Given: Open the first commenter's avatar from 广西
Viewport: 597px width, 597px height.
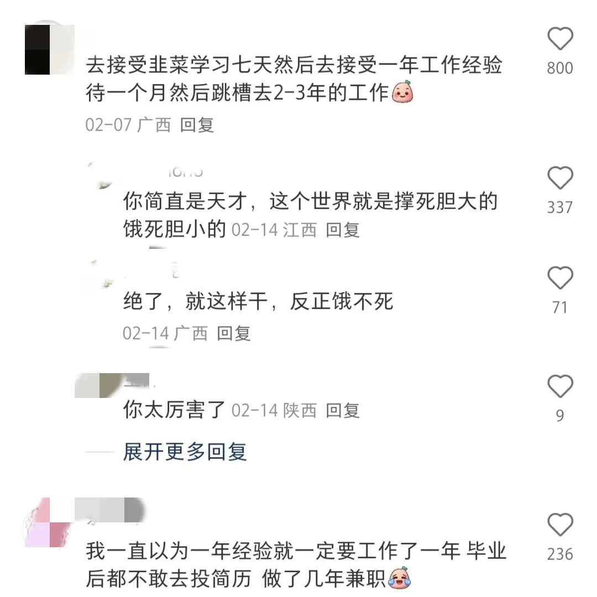Looking at the screenshot, I should pos(50,50).
